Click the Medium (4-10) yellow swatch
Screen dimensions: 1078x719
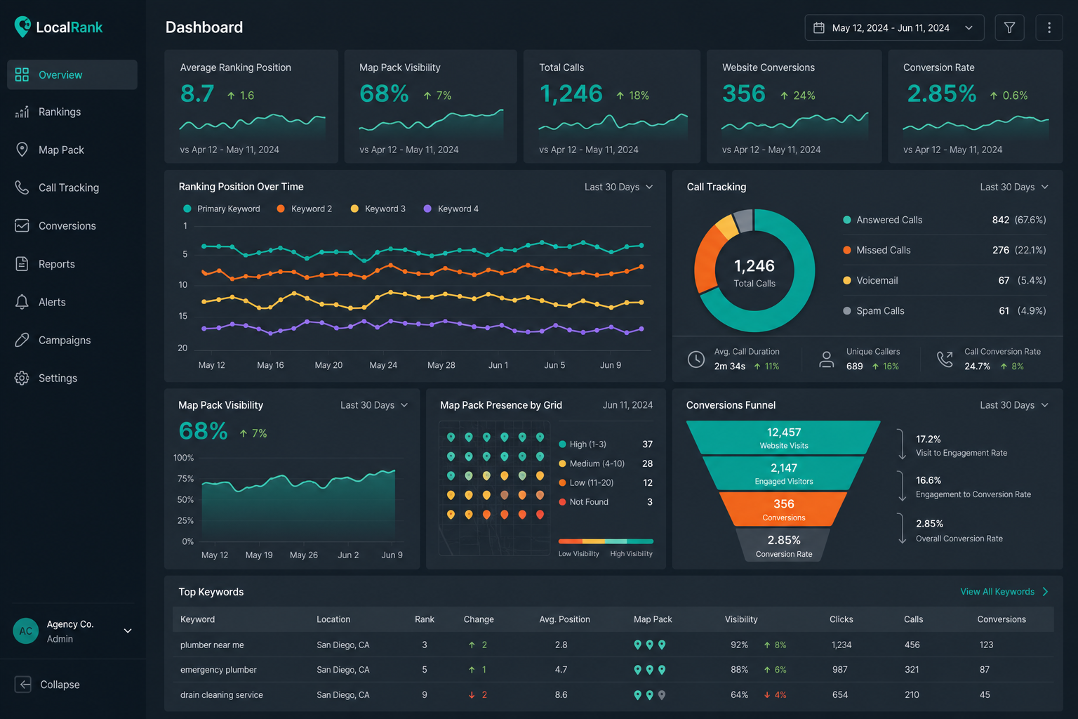pyautogui.click(x=562, y=463)
